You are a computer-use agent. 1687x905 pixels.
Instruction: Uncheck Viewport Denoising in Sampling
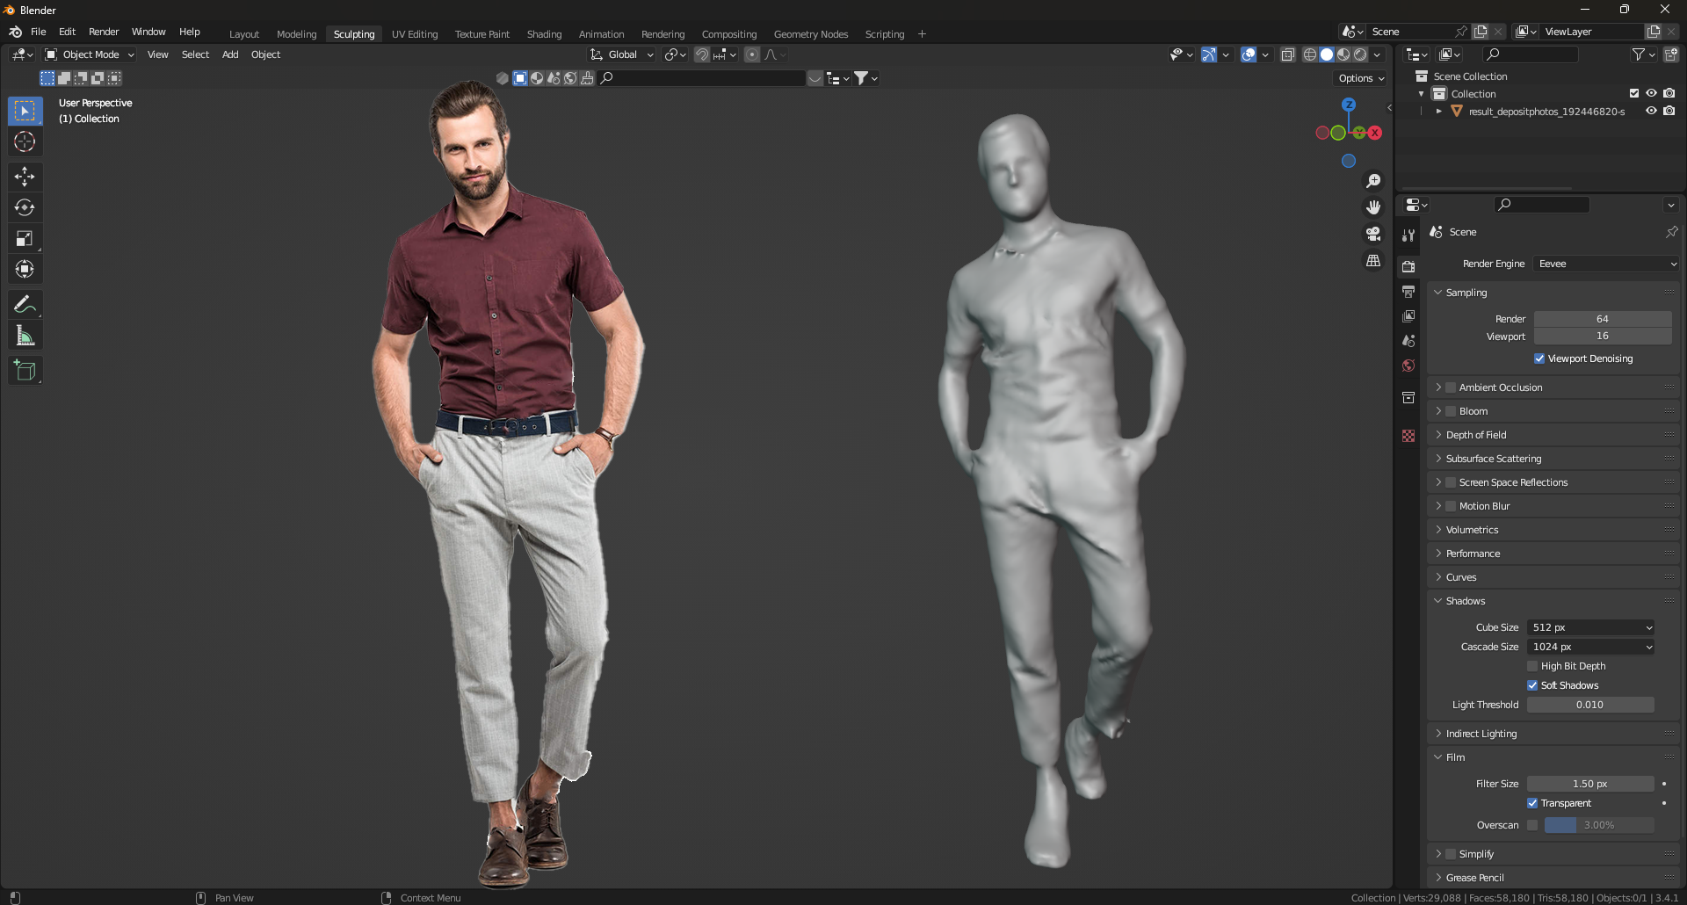1539,358
